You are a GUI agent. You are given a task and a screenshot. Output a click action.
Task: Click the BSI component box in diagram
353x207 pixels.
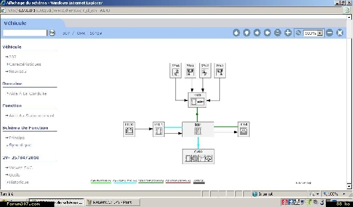click(198, 129)
